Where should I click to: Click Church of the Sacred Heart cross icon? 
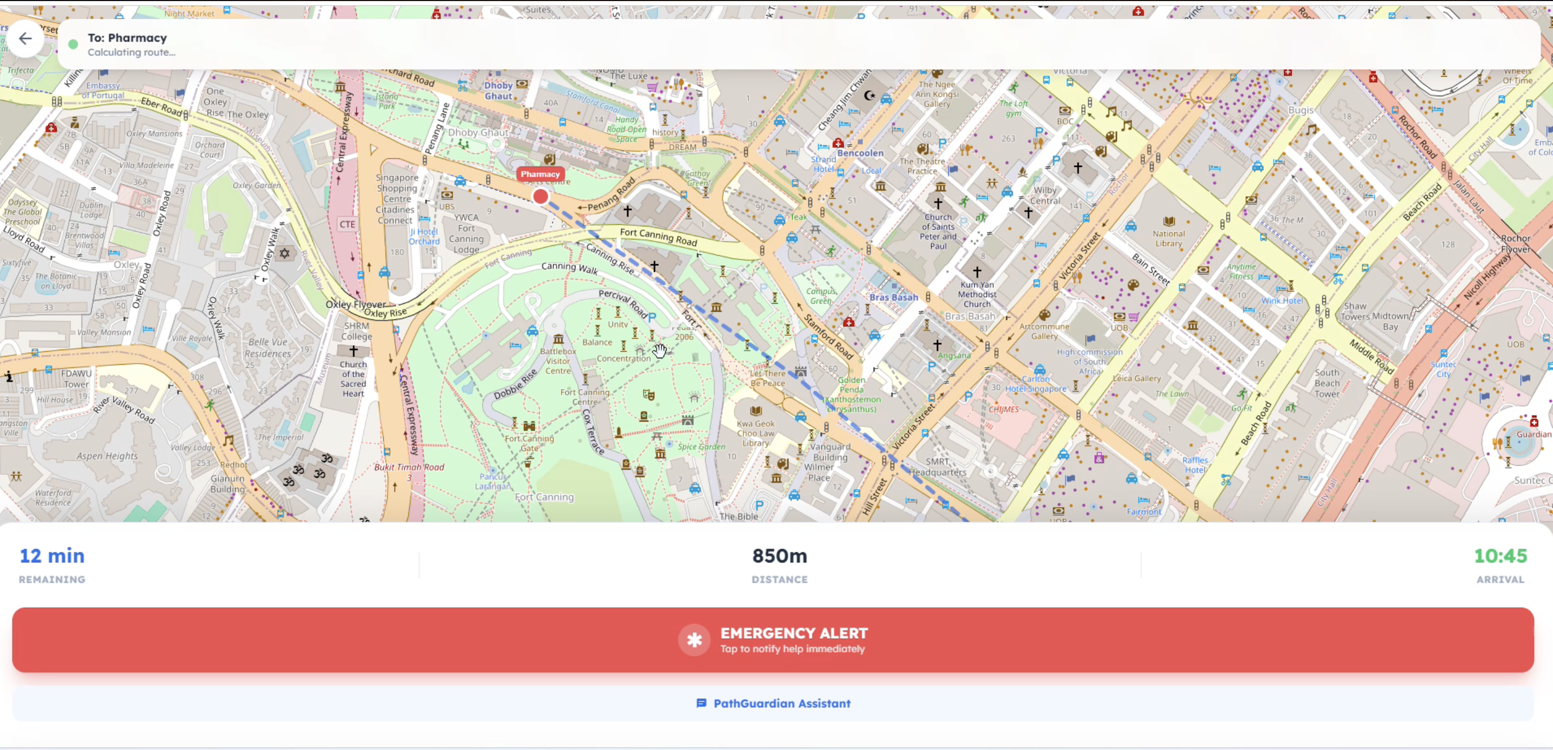pyautogui.click(x=353, y=350)
